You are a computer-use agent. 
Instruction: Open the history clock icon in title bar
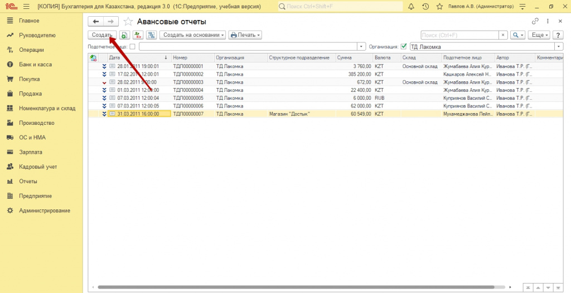(x=425, y=7)
